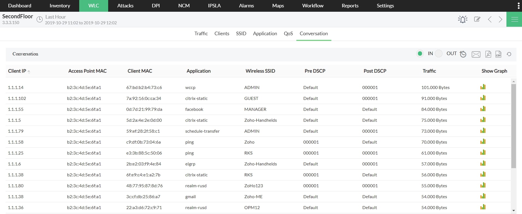Open the three-dot more options menu
The height and width of the screenshot is (214, 522).
[518, 6]
